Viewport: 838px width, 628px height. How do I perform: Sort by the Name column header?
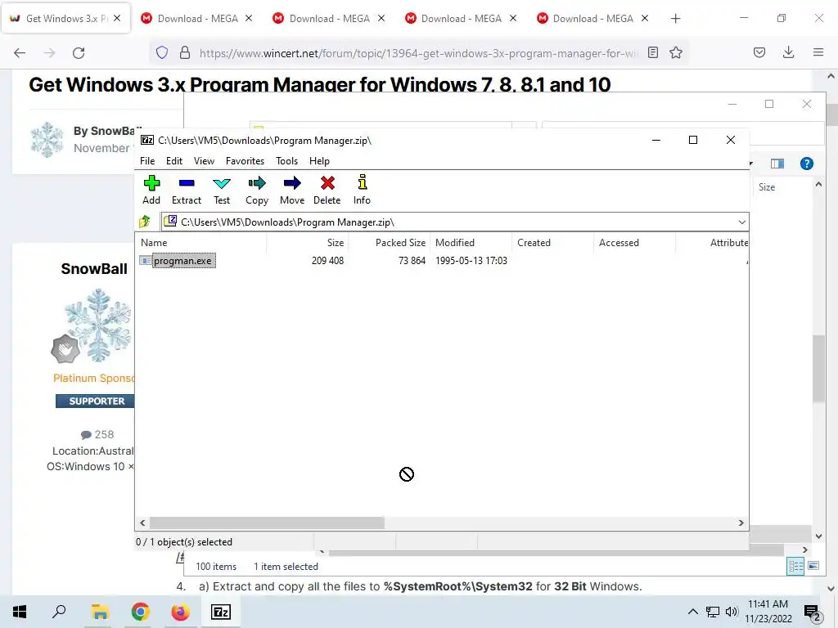pyautogui.click(x=201, y=242)
